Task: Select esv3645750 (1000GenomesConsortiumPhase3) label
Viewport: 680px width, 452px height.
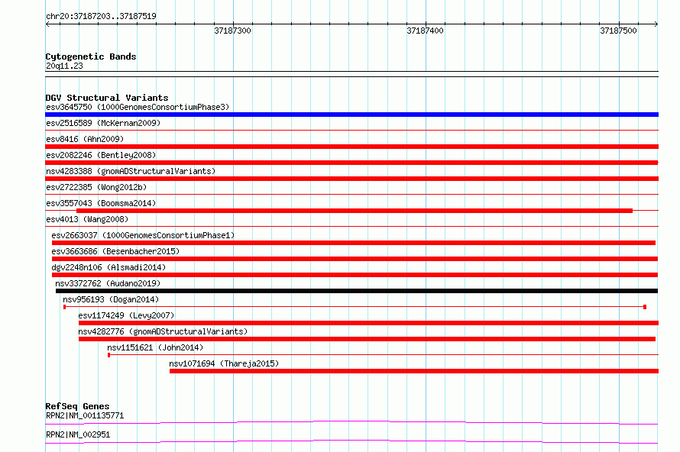Action: (x=138, y=107)
